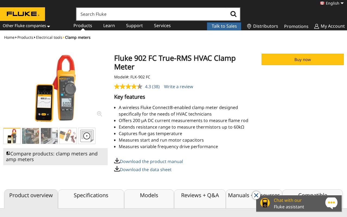Open the Reviews + Q&A tab

click(200, 195)
